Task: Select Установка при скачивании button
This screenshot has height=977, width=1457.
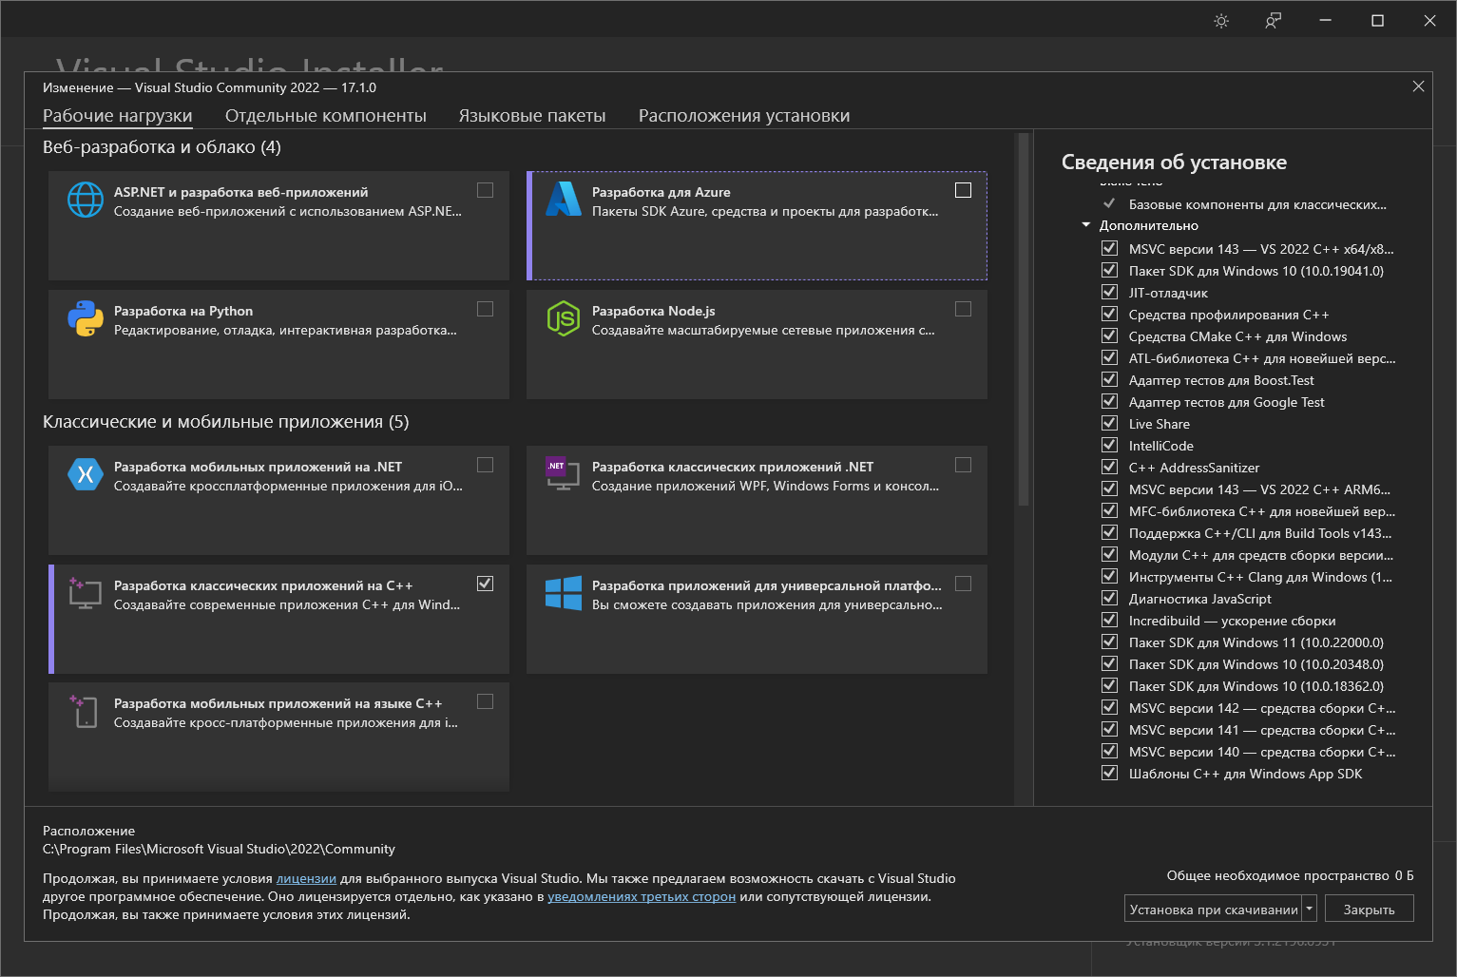Action: point(1214,909)
